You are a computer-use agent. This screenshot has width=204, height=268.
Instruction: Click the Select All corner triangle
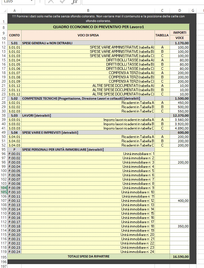point(5,11)
